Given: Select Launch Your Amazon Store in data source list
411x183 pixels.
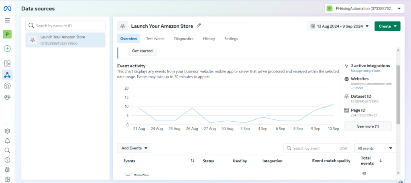Looking at the screenshot, I should click(65, 40).
